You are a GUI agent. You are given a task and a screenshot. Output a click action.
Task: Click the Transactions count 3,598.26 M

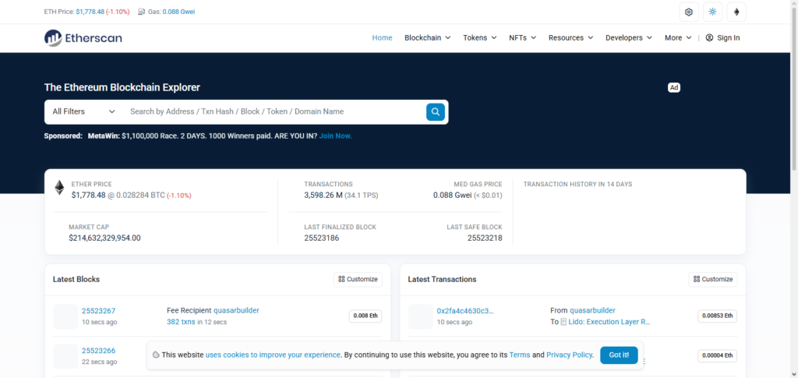[323, 195]
